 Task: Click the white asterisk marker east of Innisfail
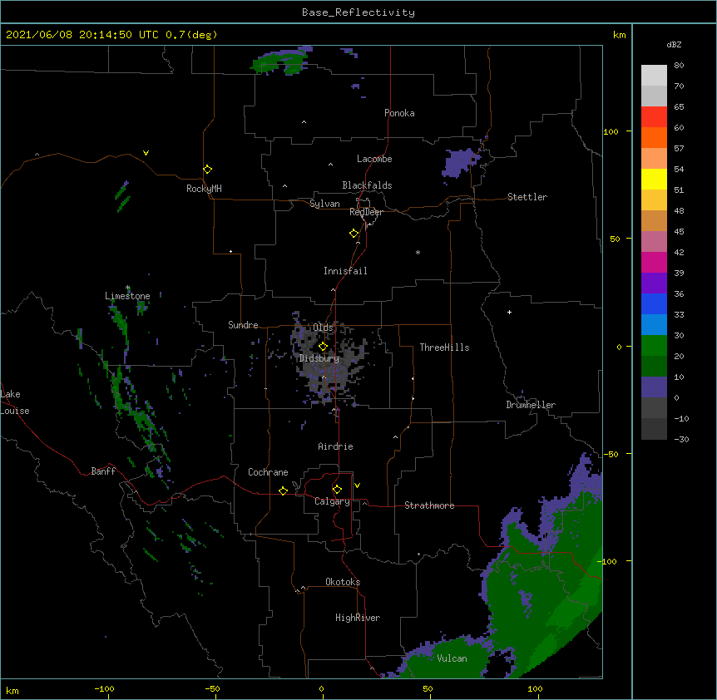point(418,252)
